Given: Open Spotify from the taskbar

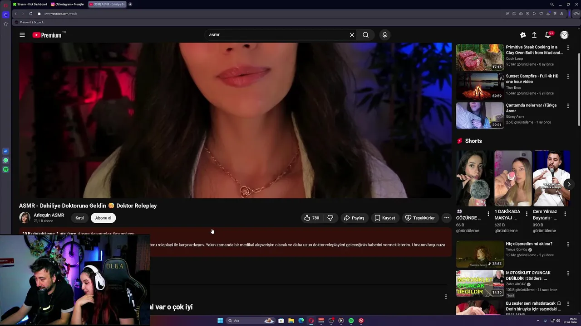Looking at the screenshot, I should tap(351, 321).
